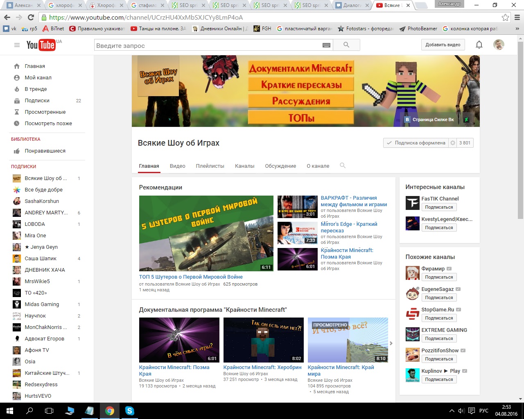Bookmark this page with the star icon

click(505, 18)
